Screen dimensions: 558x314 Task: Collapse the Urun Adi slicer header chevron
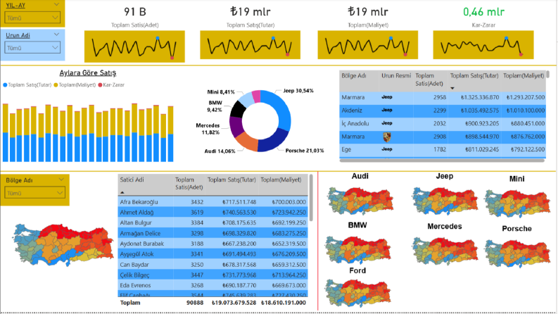pos(56,34)
